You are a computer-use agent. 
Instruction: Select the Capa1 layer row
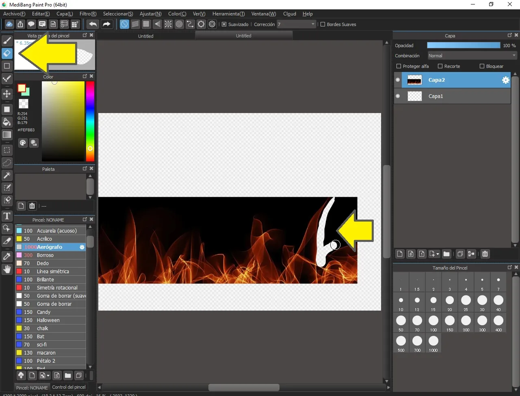coord(452,96)
